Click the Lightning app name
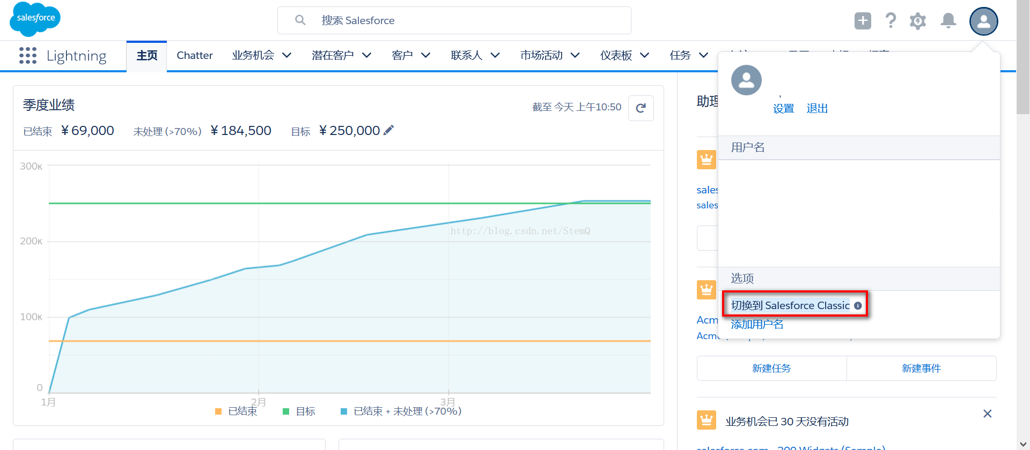 77,56
